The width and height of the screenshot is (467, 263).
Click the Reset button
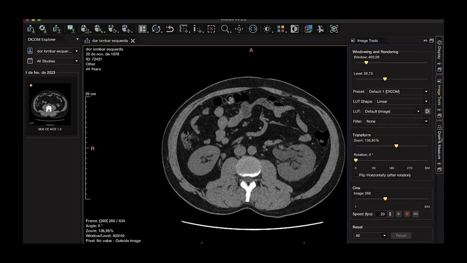[401, 236]
